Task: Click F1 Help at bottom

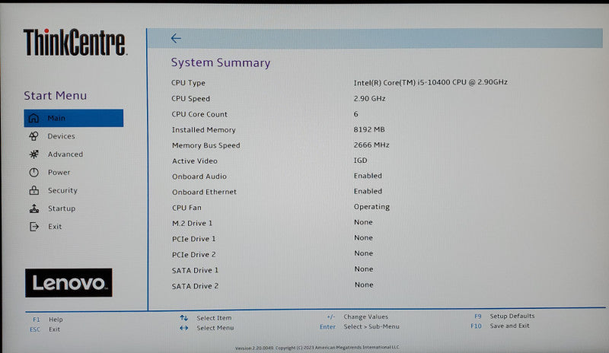Action: 48,320
